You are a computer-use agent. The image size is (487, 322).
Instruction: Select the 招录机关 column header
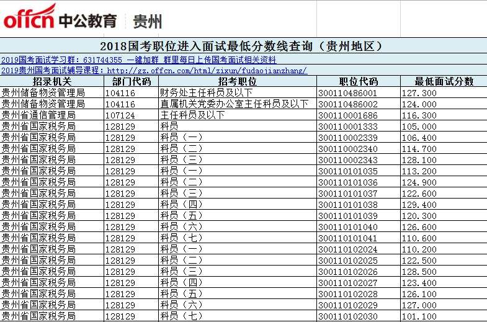pyautogui.click(x=52, y=81)
